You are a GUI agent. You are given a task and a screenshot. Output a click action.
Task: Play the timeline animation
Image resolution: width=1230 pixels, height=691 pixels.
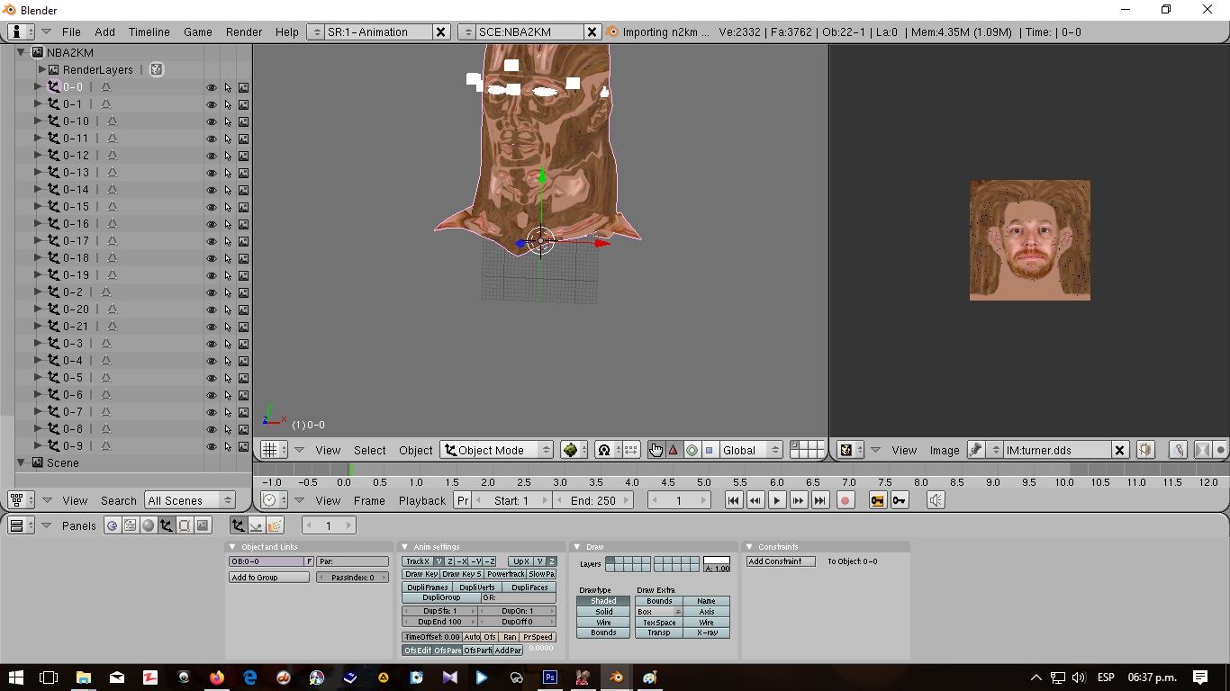point(777,500)
